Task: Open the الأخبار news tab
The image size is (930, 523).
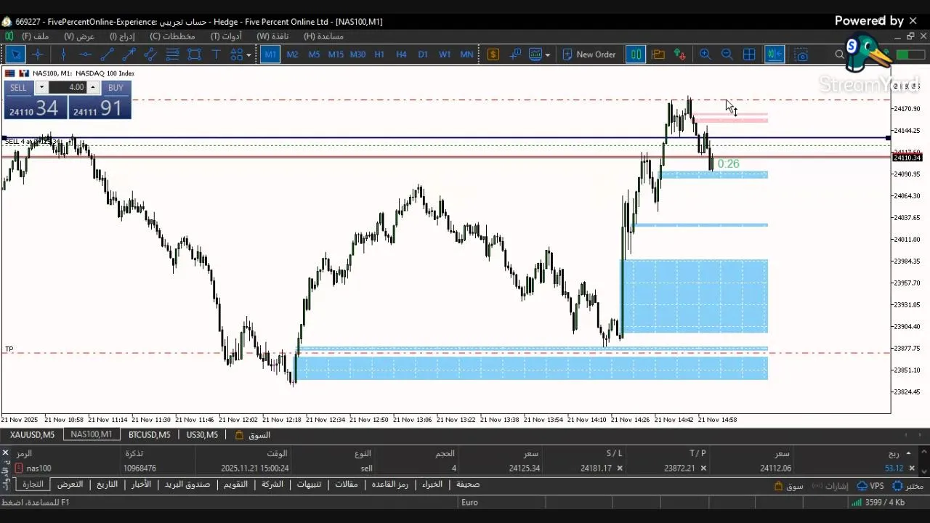Action: click(x=141, y=485)
